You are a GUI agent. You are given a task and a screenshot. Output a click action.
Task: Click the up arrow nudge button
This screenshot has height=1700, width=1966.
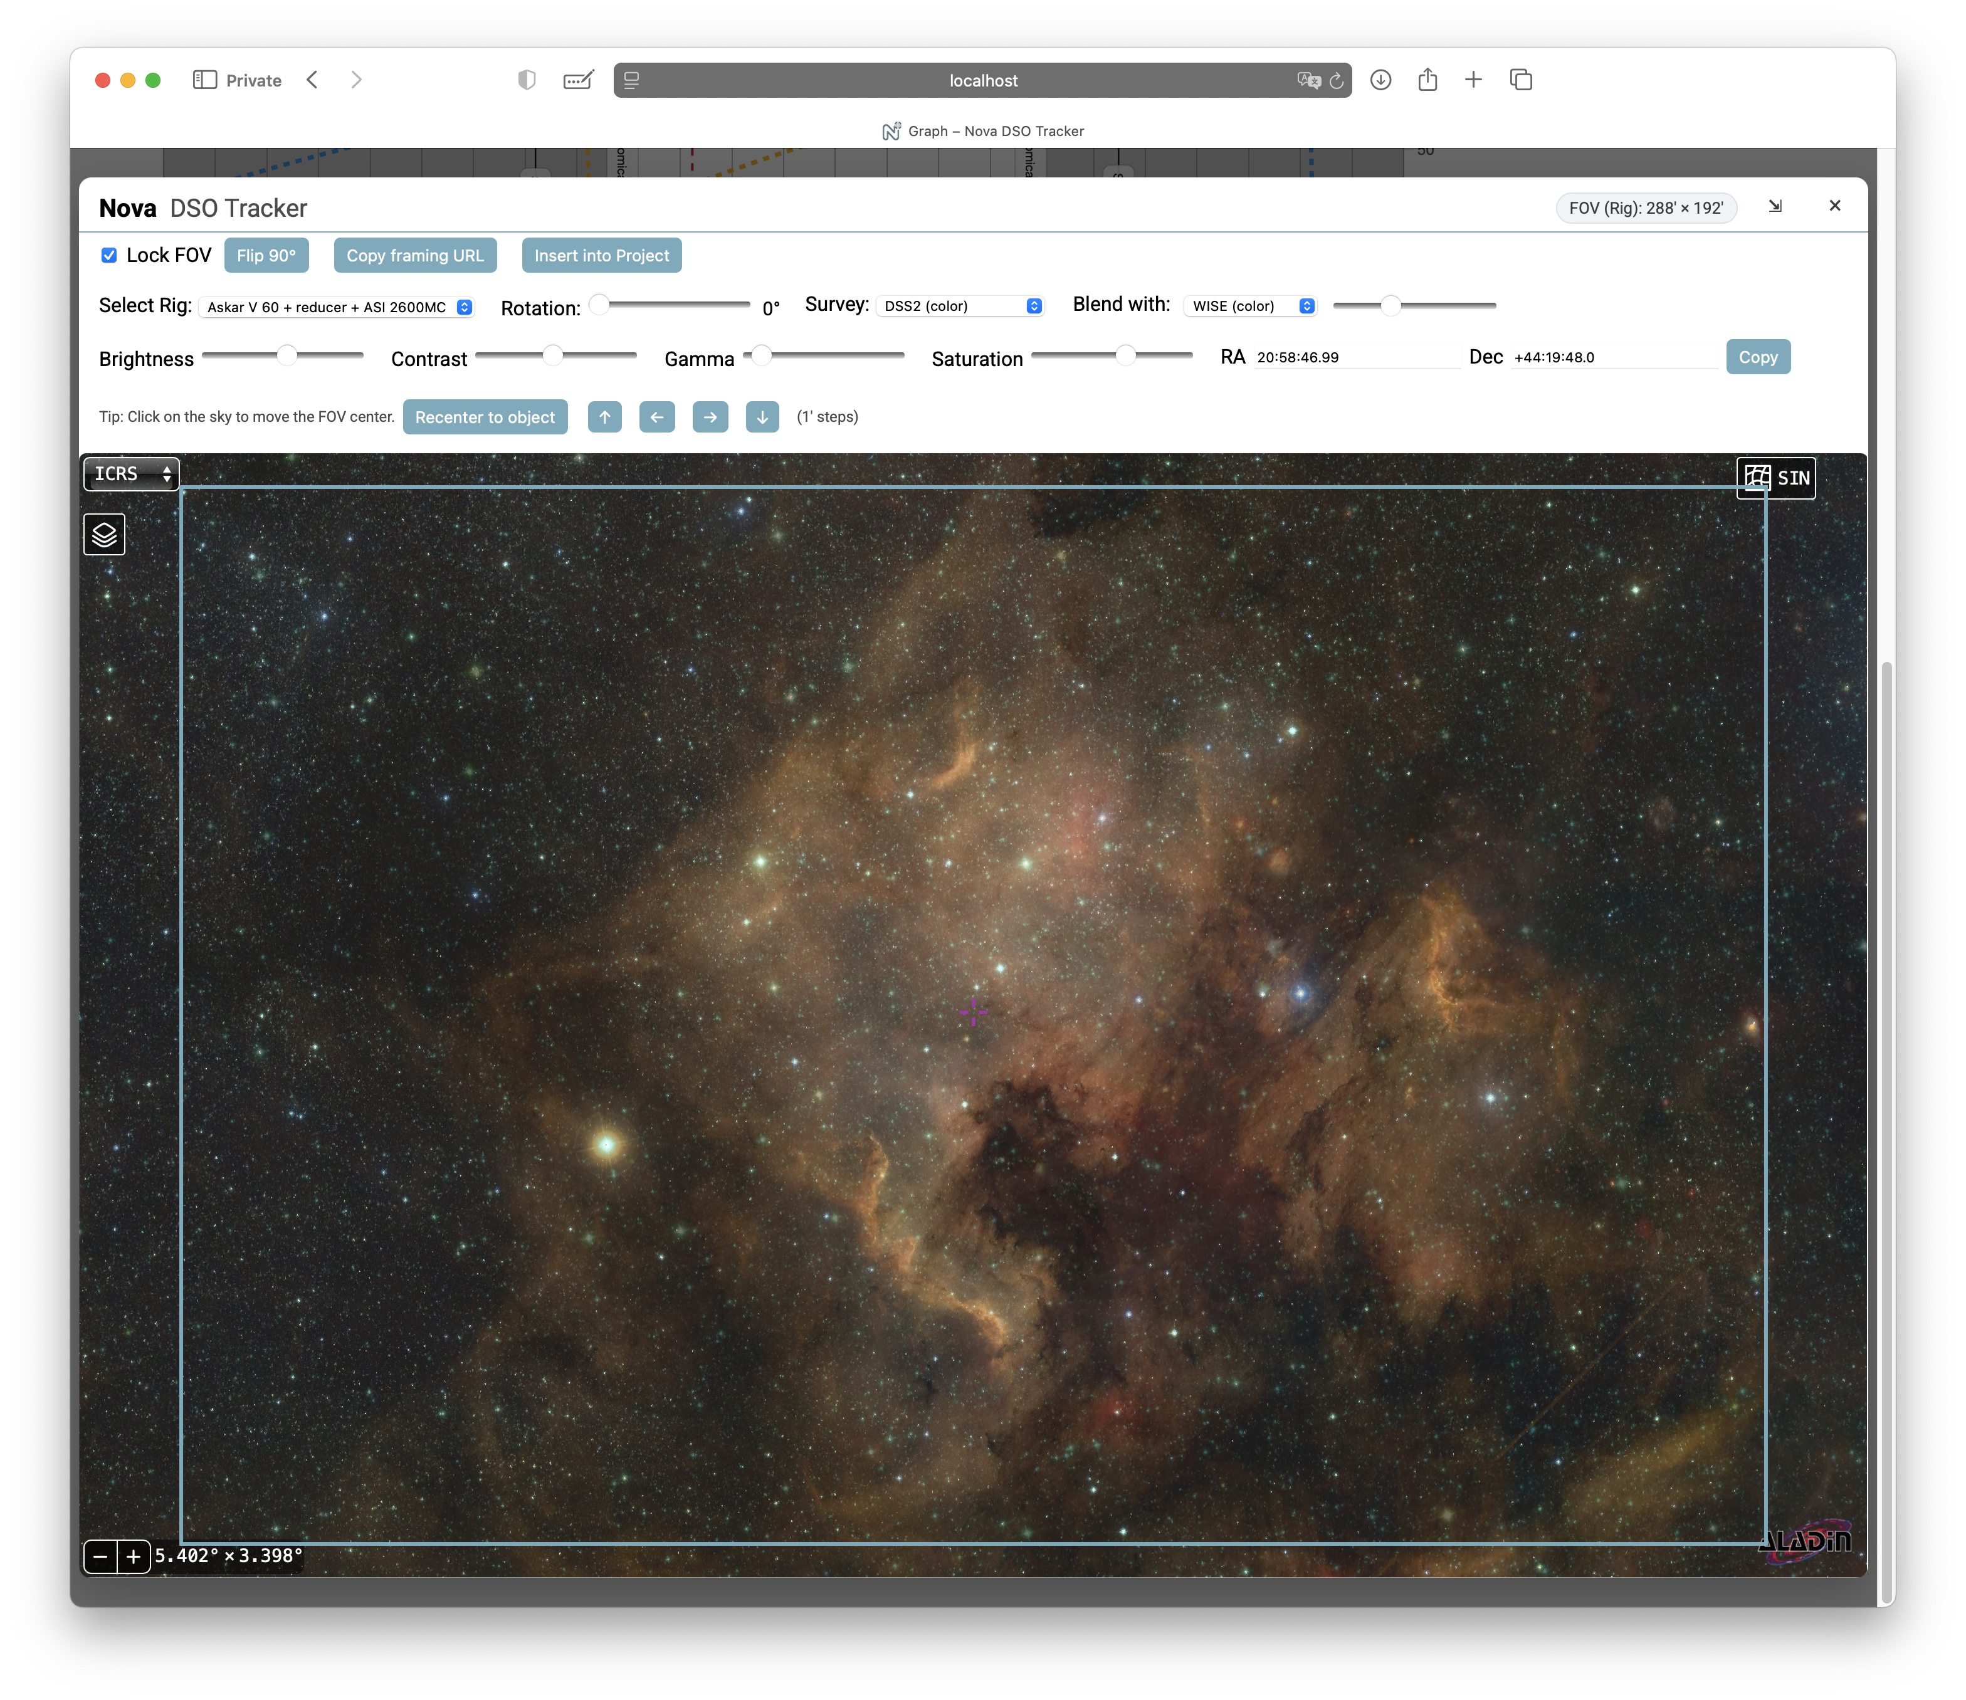(x=604, y=417)
